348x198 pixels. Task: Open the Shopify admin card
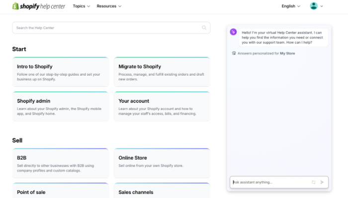click(61, 106)
